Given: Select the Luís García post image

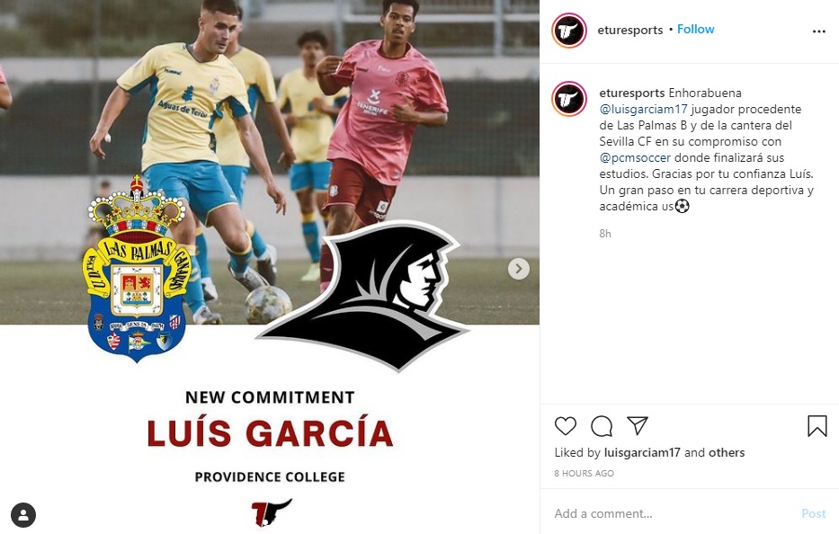Looking at the screenshot, I should tap(270, 267).
